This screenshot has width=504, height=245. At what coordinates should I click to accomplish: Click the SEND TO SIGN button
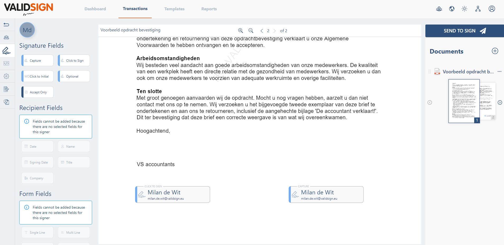pos(465,31)
